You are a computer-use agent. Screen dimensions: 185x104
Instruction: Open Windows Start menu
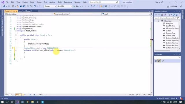(x=2, y=102)
